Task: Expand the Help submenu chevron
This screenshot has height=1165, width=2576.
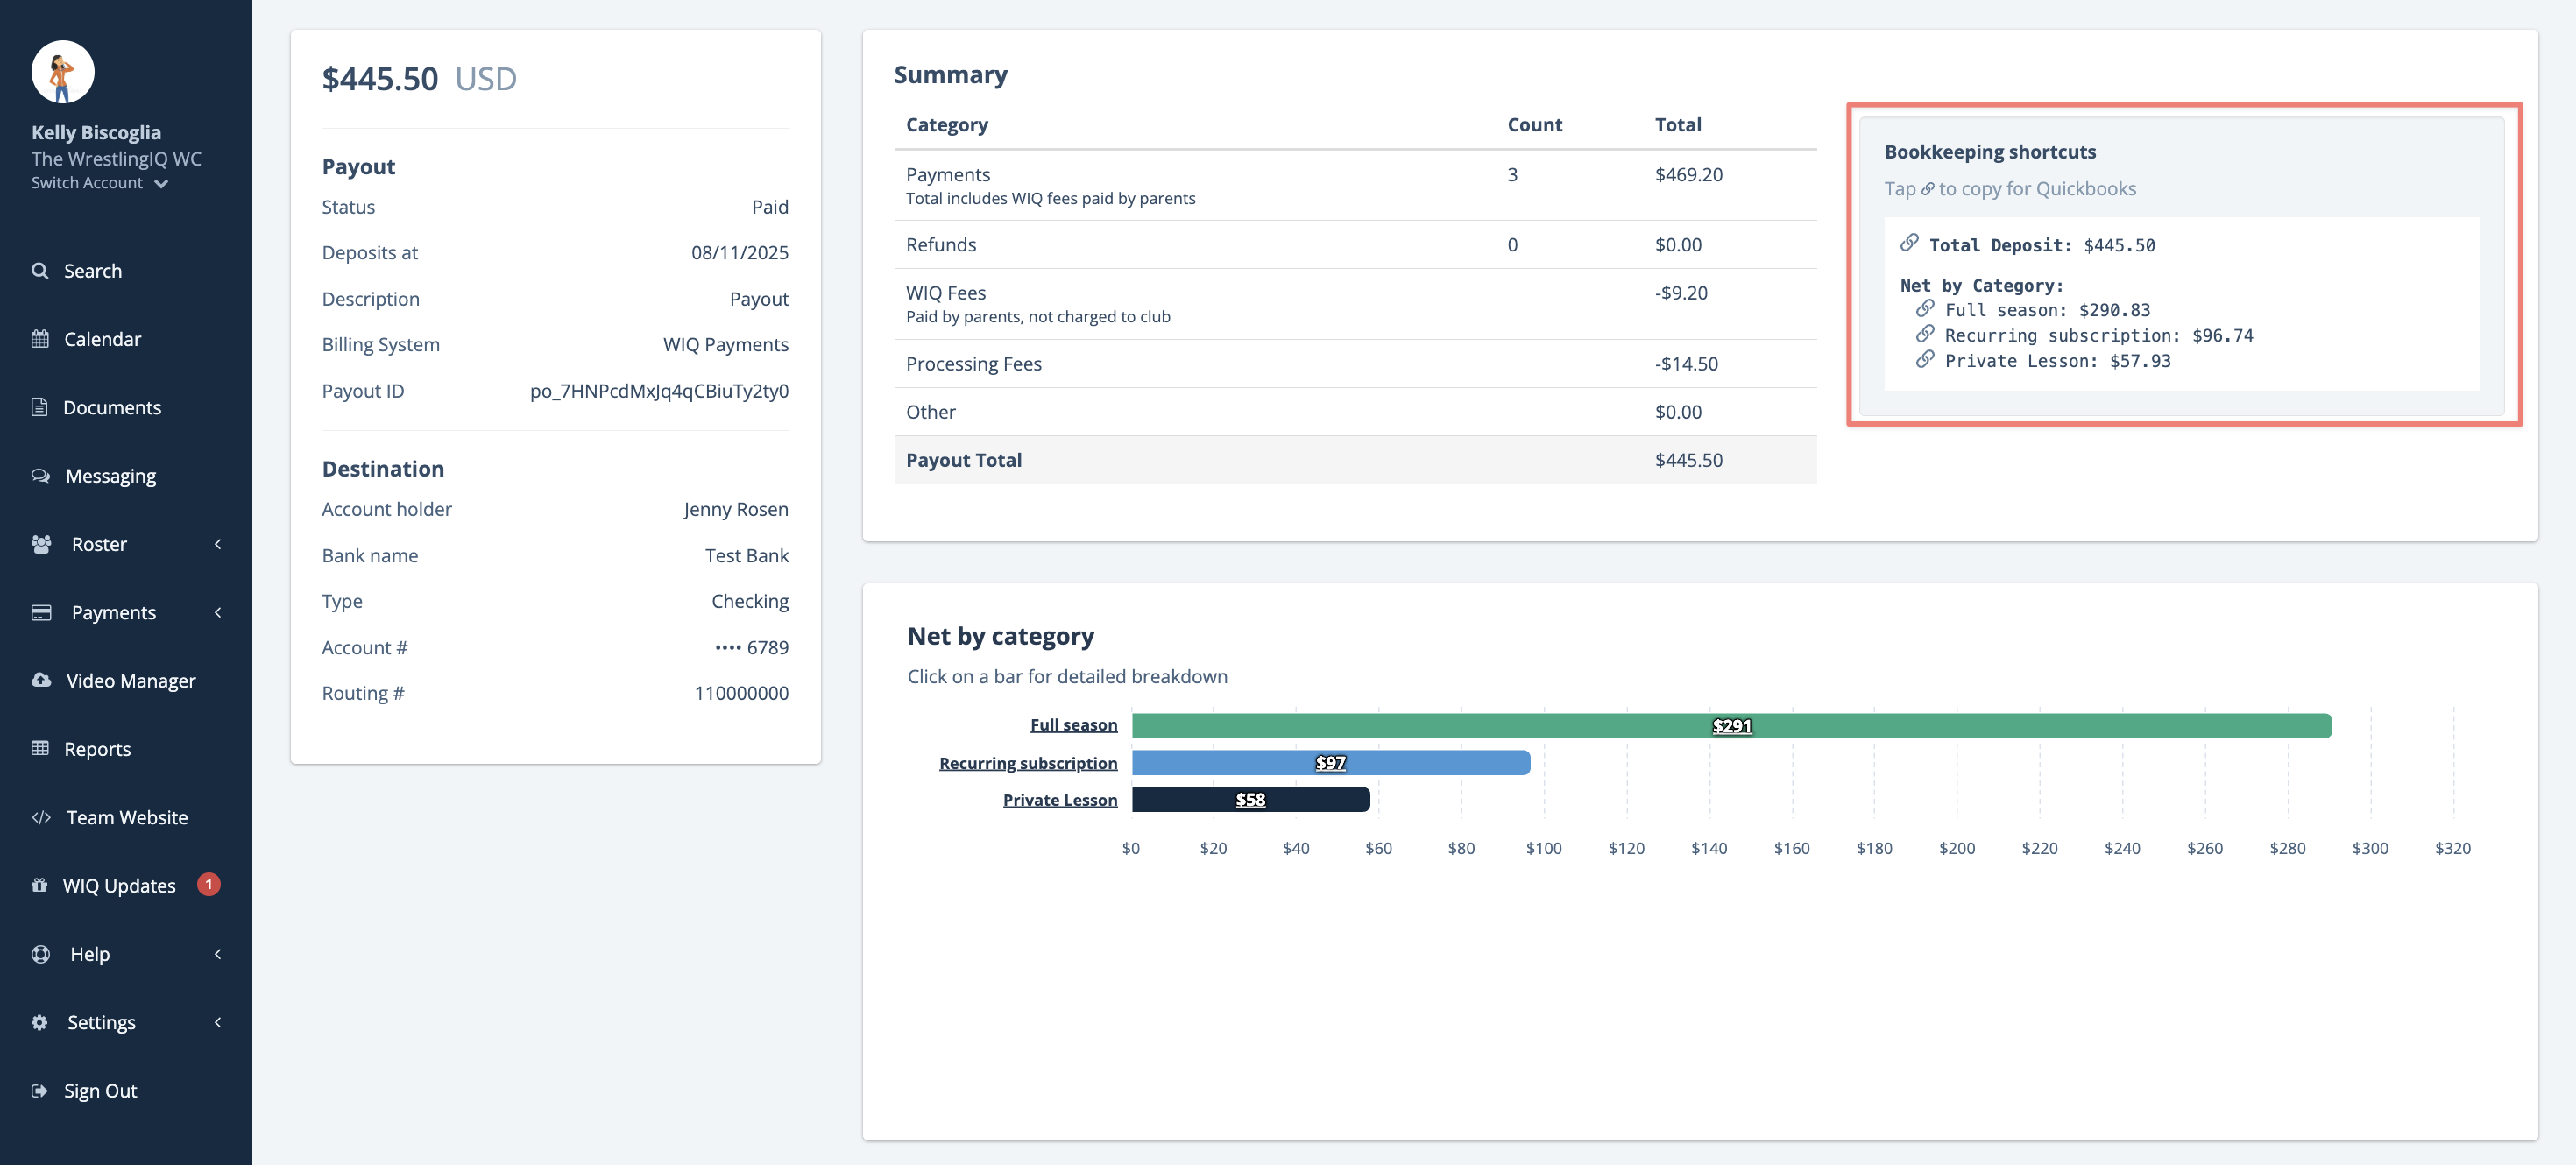Action: (x=218, y=954)
